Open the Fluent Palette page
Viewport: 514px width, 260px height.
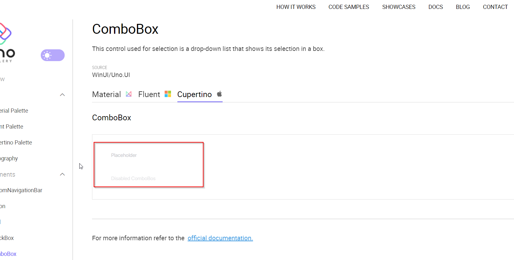[11, 126]
